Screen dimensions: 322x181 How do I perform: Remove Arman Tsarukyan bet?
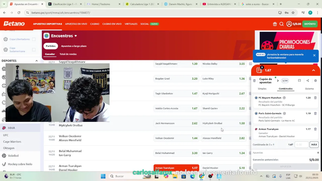click(315, 129)
